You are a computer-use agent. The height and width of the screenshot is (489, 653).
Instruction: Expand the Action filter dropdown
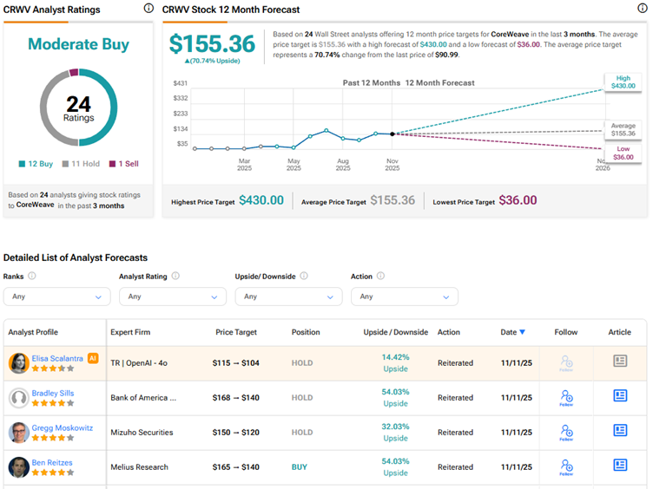[x=405, y=297]
